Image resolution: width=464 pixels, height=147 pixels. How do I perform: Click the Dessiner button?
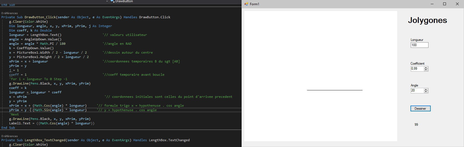(x=420, y=109)
